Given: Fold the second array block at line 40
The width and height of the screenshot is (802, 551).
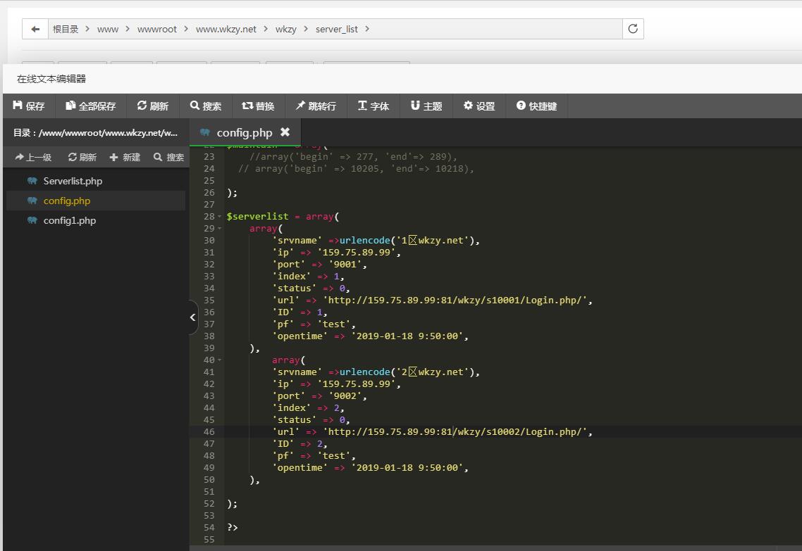Looking at the screenshot, I should 220,360.
